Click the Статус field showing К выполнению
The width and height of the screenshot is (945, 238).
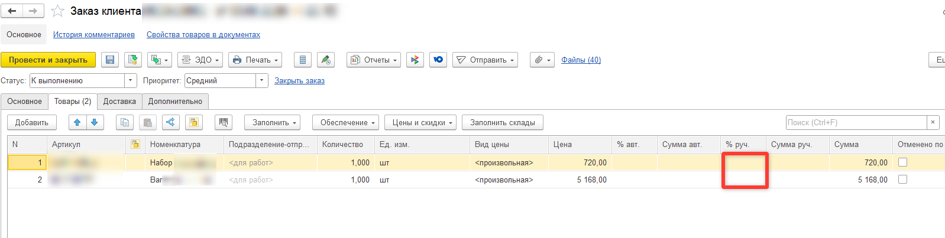tap(77, 80)
